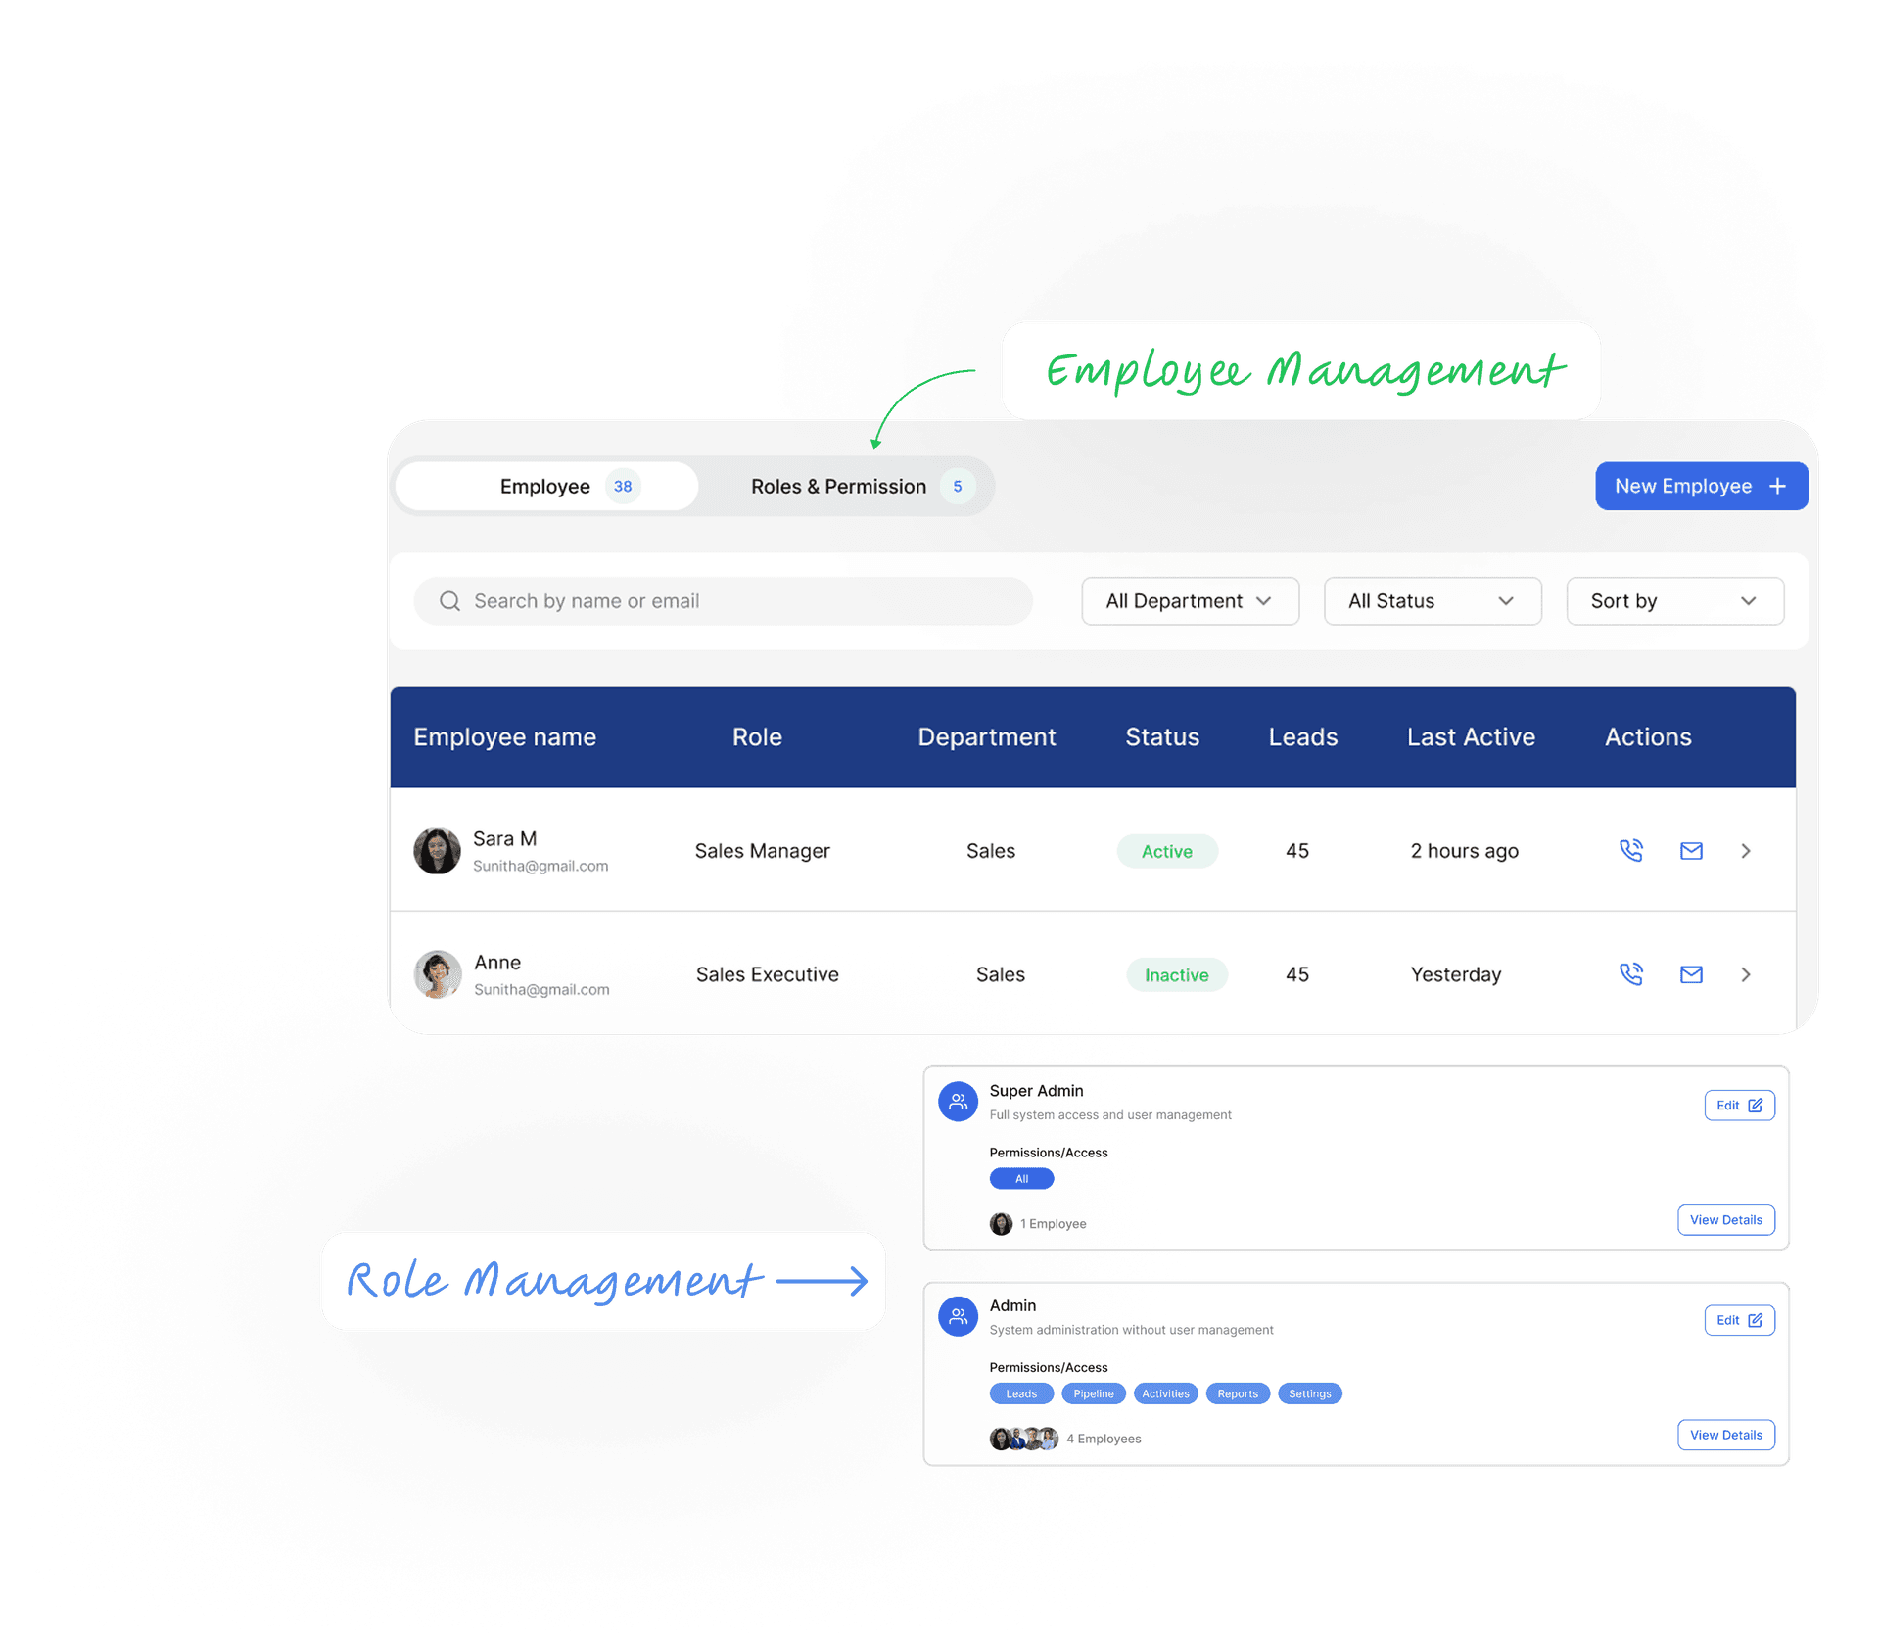Switch to Employee tab
Screen dimensions: 1880x1652
(546, 486)
